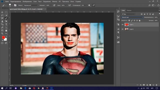Screen dimensions: 160x90
Task: Open the layer filter type dropdown Вид
Action: click(128, 14)
